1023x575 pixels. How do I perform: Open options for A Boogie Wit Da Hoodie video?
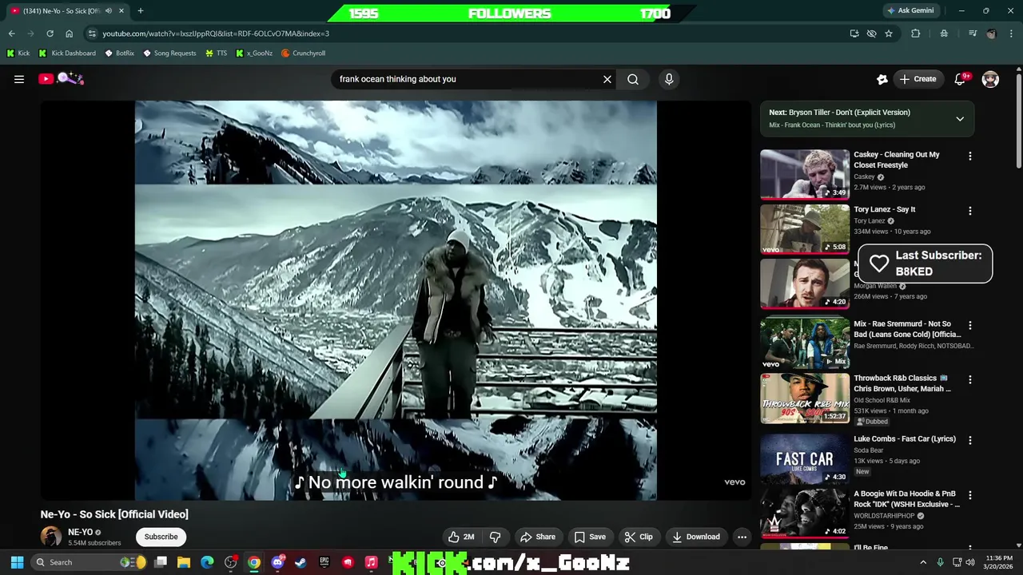970,495
